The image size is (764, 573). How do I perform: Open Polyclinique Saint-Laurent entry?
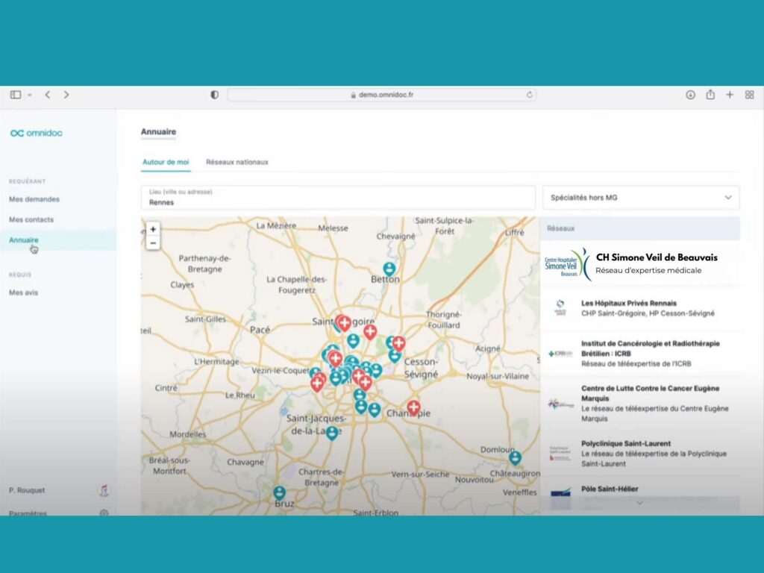pos(639,454)
